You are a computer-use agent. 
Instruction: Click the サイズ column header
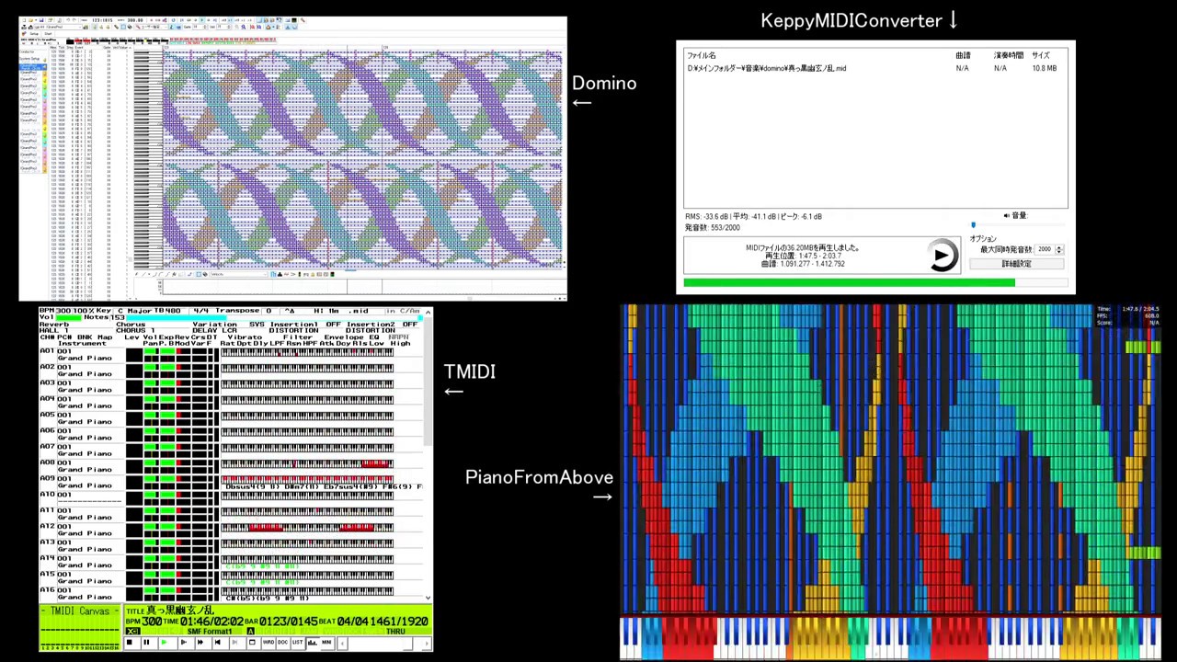coord(1041,56)
